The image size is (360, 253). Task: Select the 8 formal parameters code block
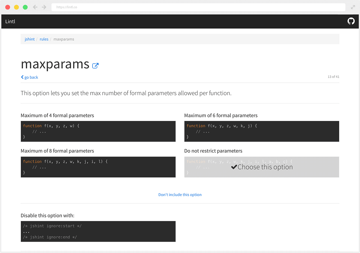[x=98, y=167]
